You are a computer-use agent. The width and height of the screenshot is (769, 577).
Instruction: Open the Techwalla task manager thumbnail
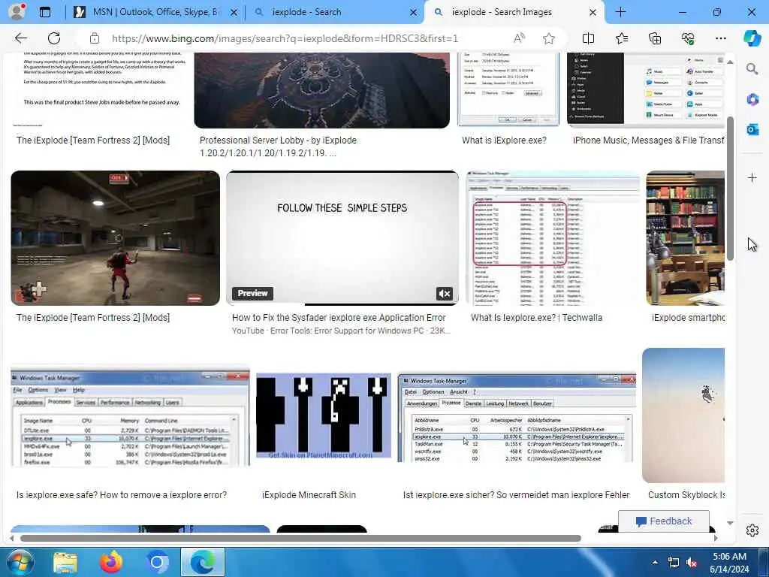pos(553,238)
